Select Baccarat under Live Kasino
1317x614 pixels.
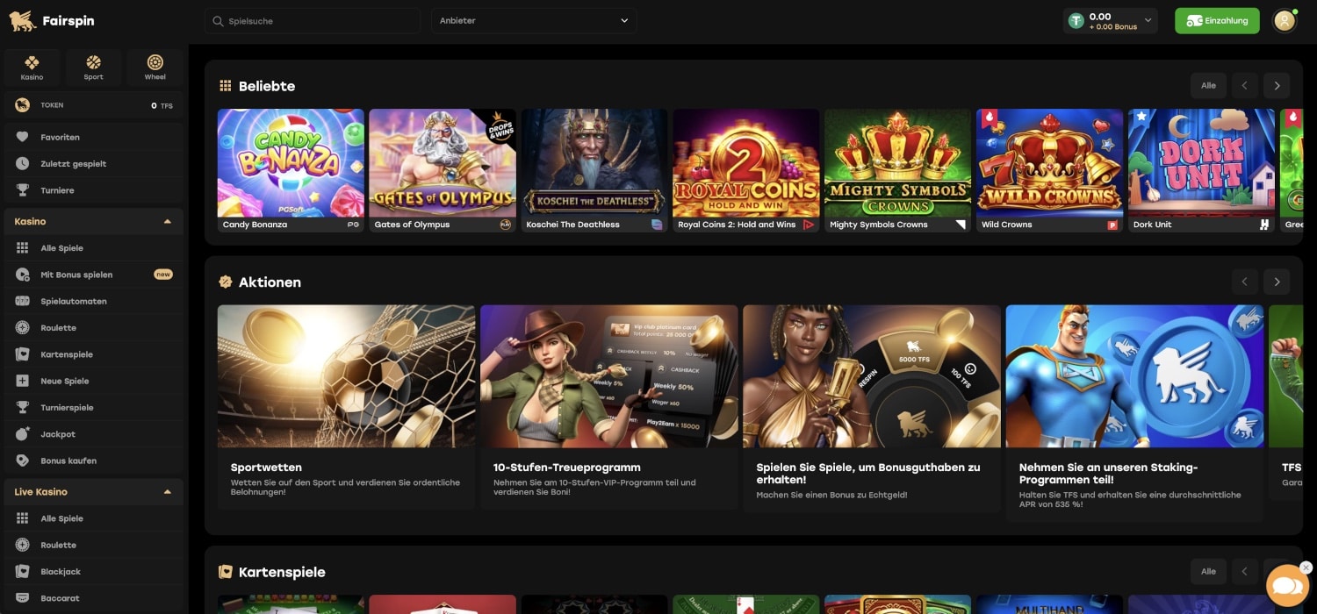[93, 598]
